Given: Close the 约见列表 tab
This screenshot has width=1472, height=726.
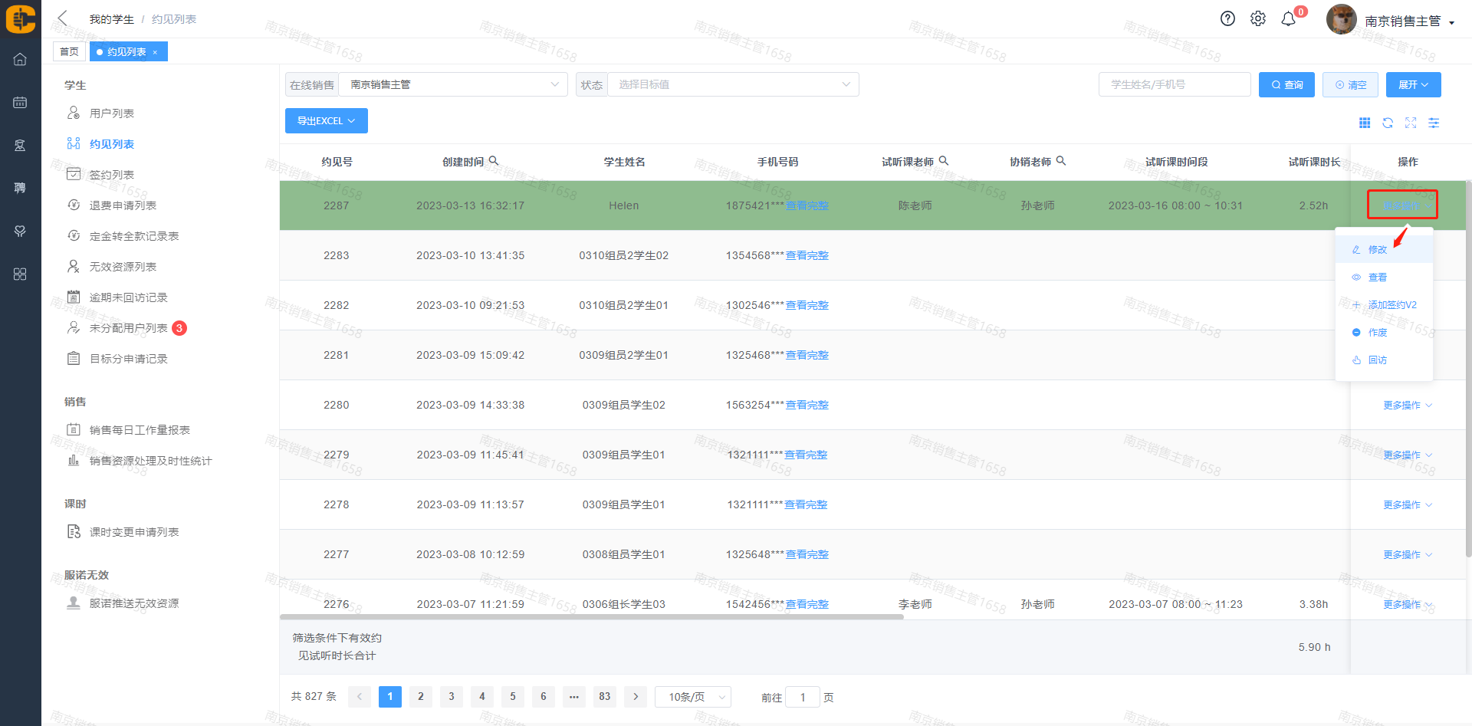Looking at the screenshot, I should 155,52.
